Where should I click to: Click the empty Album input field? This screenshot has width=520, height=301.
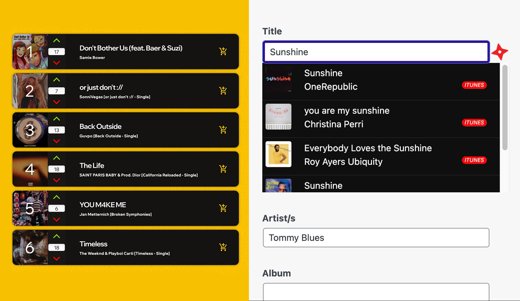point(376,291)
